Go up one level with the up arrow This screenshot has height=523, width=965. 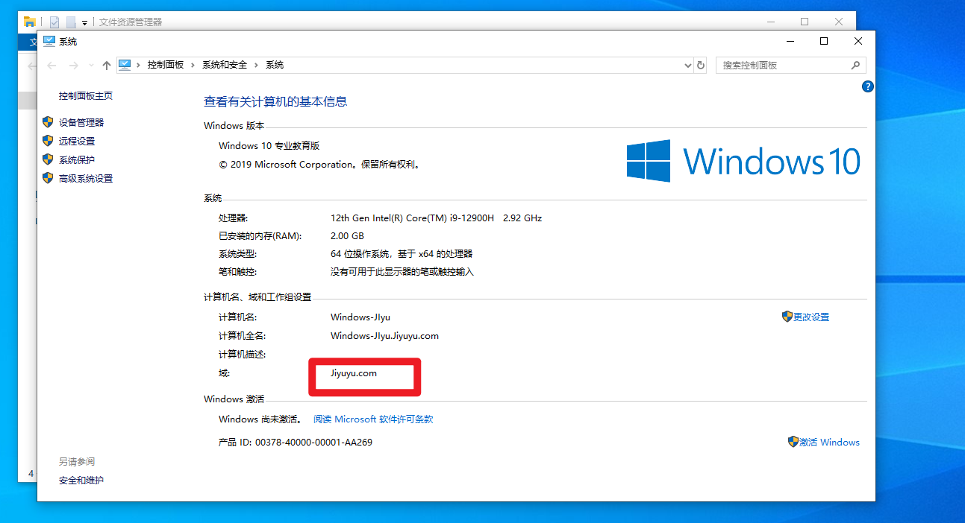(x=107, y=66)
